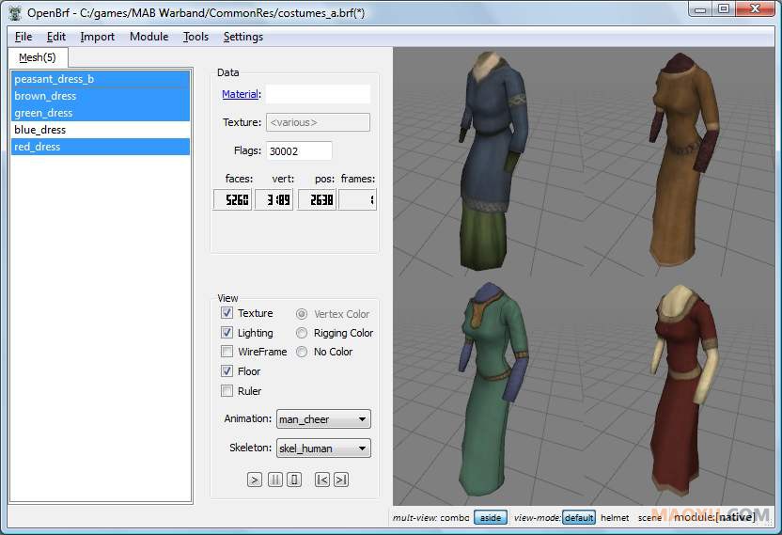The height and width of the screenshot is (535, 782).
Task: Open the Tools menu
Action: (x=195, y=37)
